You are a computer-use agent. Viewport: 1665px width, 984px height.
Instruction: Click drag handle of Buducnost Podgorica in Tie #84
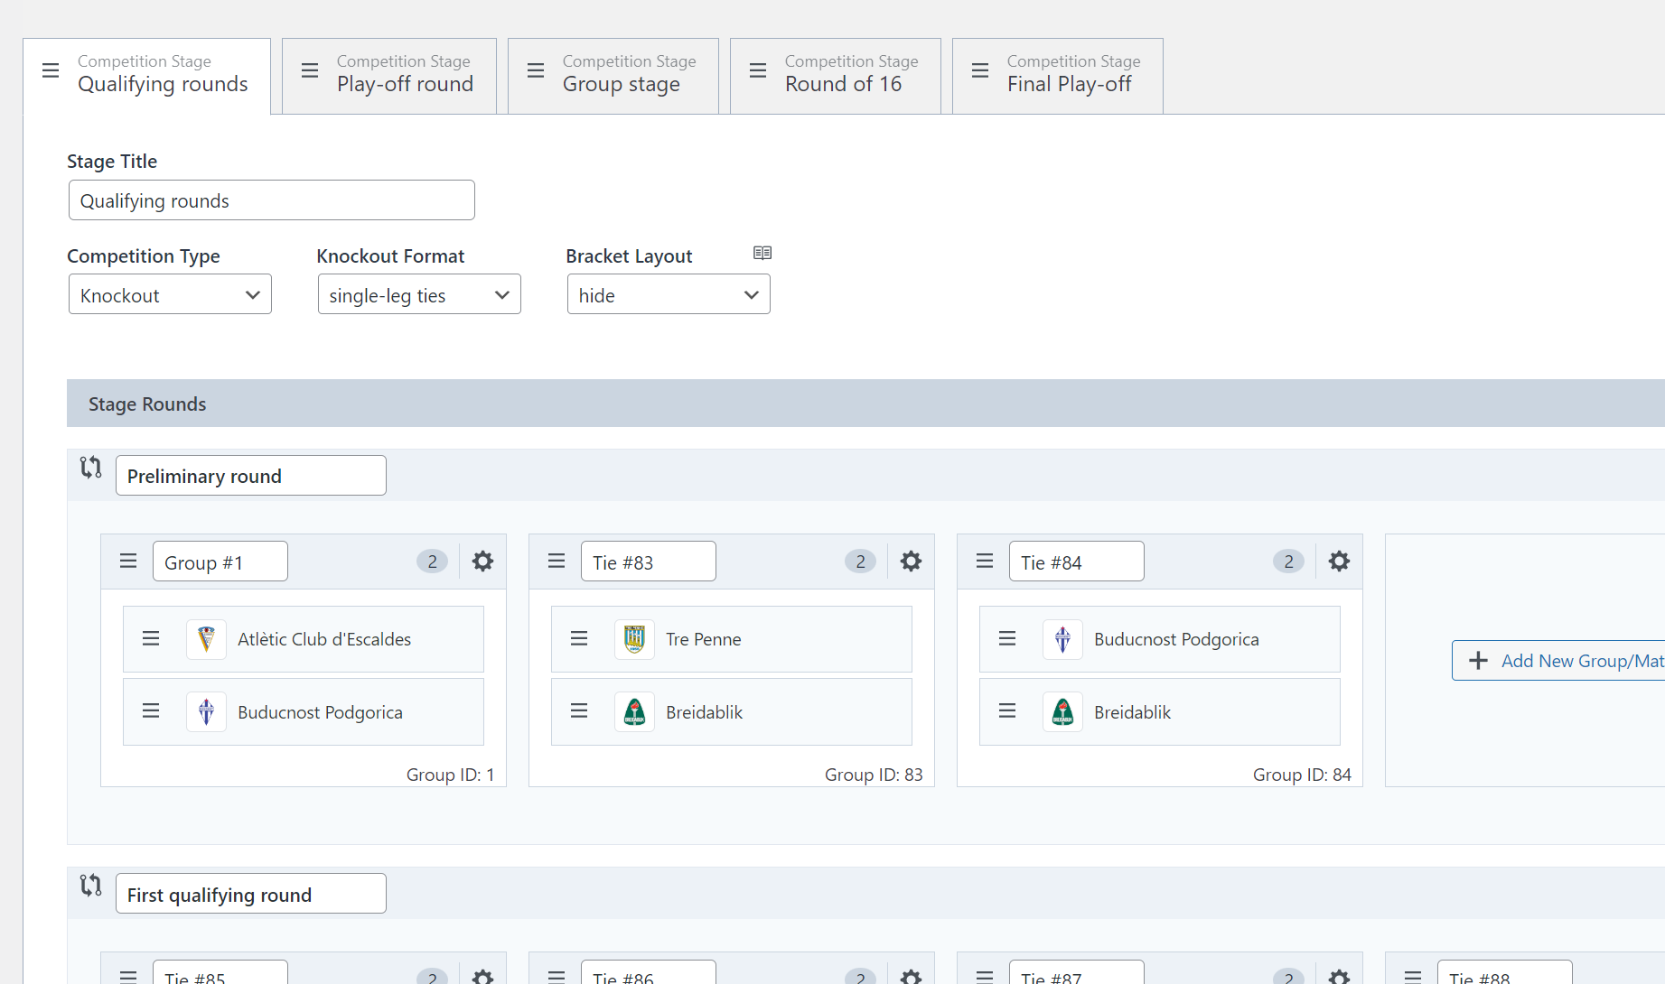[1007, 639]
